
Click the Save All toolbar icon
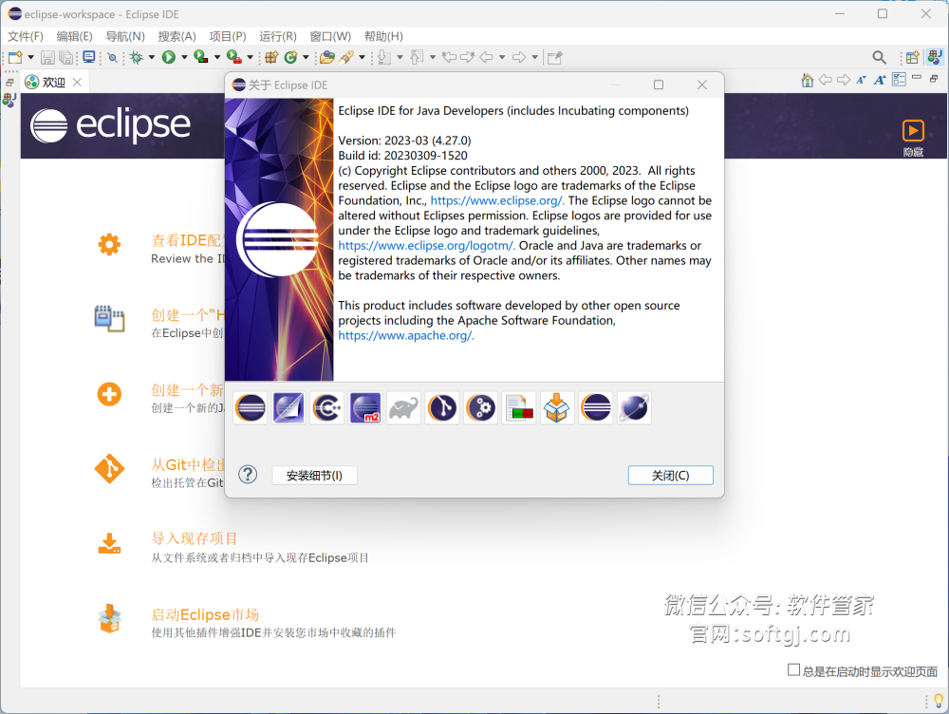point(66,58)
